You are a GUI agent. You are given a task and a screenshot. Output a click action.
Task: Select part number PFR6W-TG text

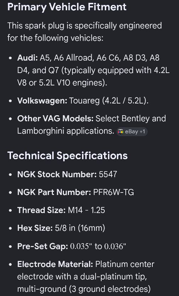pos(114,192)
